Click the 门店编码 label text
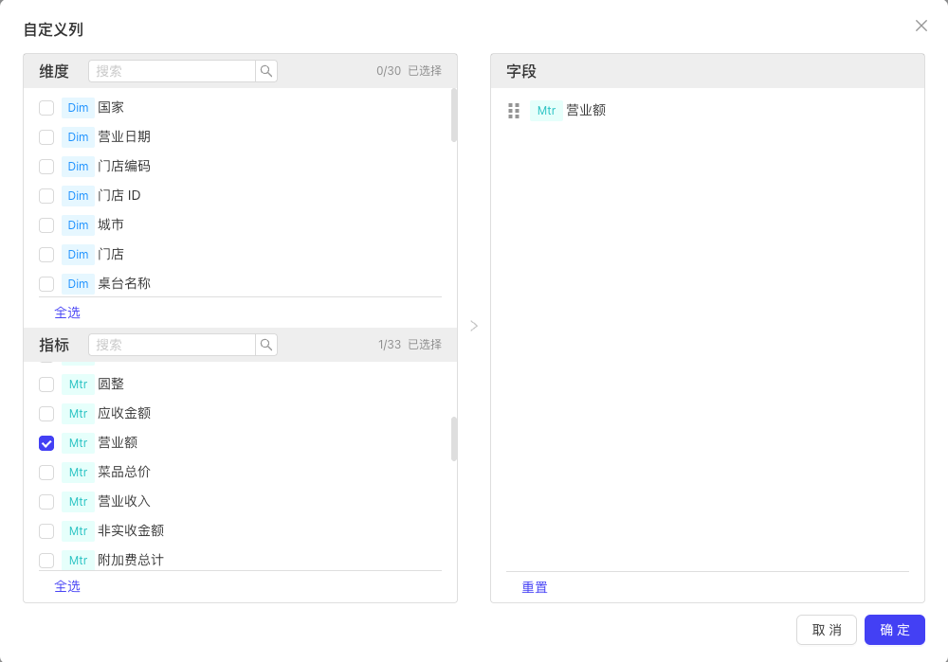Screen dimensions: 948x662 (x=124, y=166)
